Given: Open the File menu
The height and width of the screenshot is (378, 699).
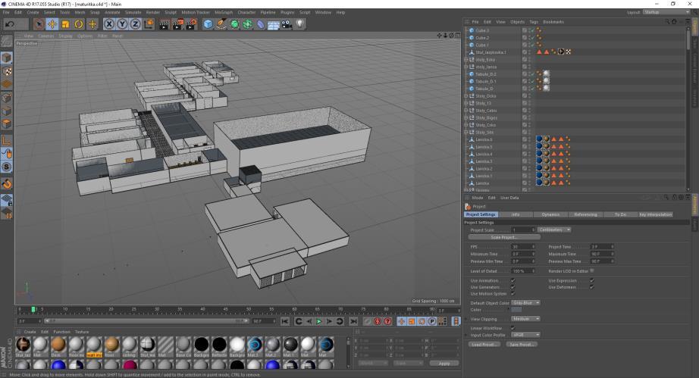Looking at the screenshot, I should pos(6,12).
